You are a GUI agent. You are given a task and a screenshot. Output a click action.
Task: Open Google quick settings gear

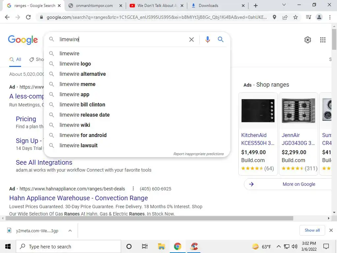pyautogui.click(x=308, y=40)
